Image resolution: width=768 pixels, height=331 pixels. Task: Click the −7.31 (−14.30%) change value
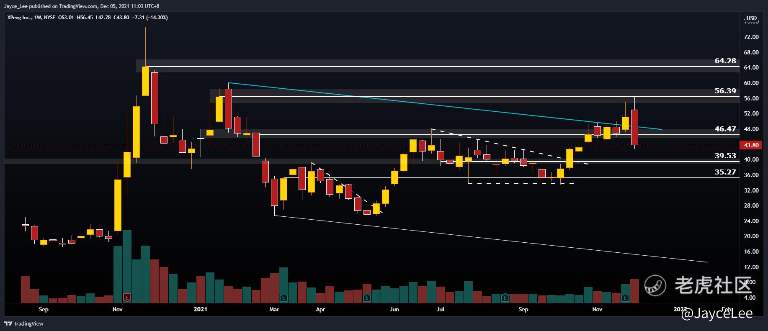[x=150, y=18]
